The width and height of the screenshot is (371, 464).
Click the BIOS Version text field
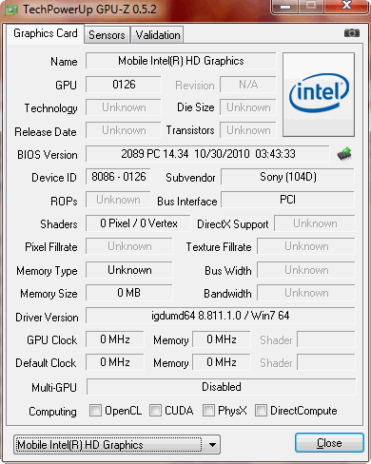point(208,154)
